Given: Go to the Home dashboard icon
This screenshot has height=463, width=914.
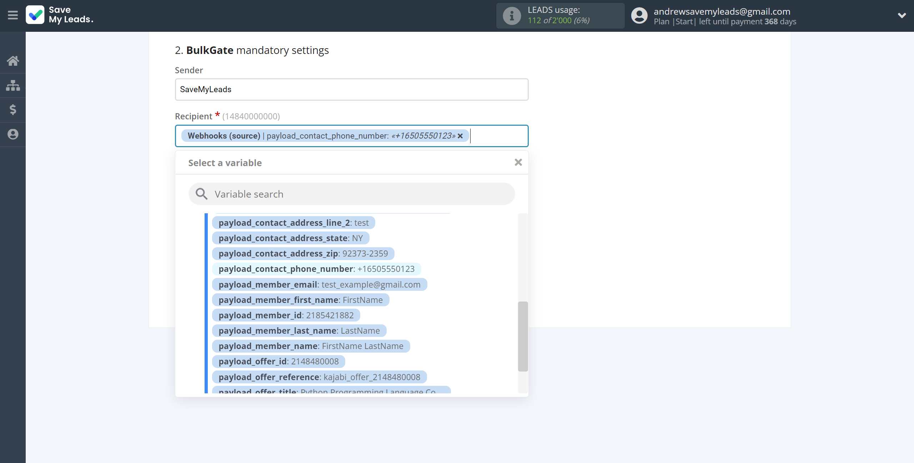Looking at the screenshot, I should 13,61.
